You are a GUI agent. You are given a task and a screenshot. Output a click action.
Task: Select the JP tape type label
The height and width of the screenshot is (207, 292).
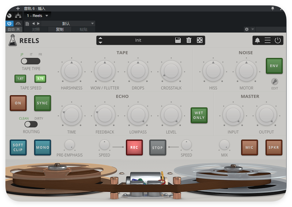point(22,55)
